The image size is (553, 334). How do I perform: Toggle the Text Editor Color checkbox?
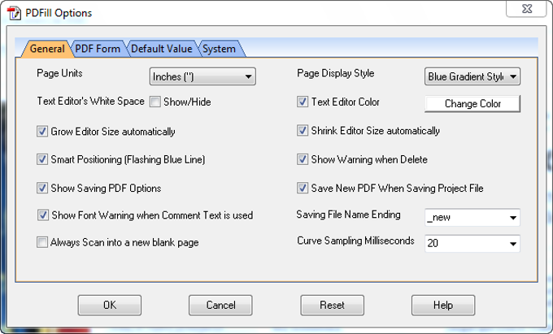point(303,102)
